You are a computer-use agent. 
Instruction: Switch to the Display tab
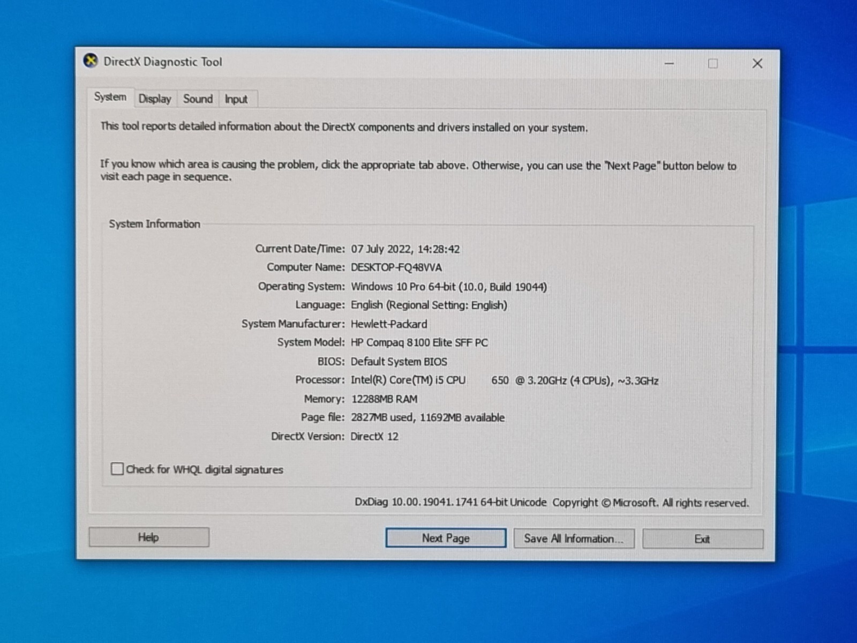[155, 99]
